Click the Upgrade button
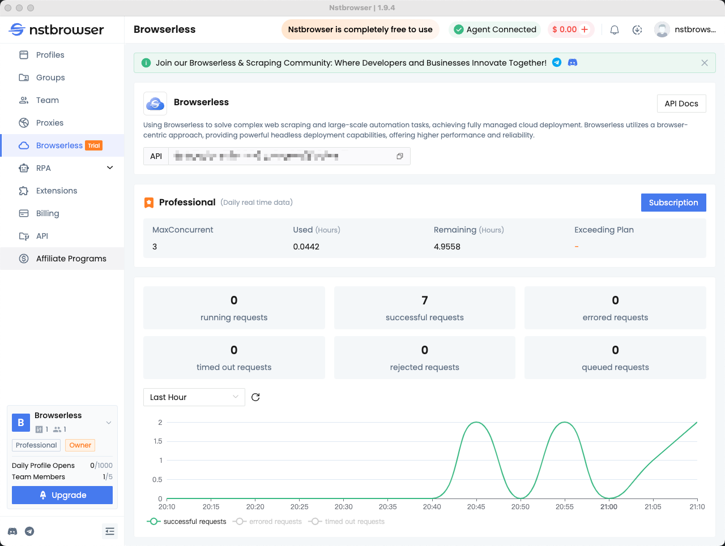This screenshot has height=546, width=725. point(62,495)
